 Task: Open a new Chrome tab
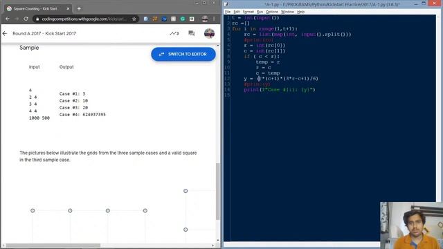pyautogui.click(x=79, y=9)
